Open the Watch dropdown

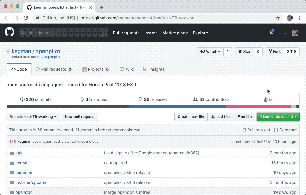coord(210,52)
